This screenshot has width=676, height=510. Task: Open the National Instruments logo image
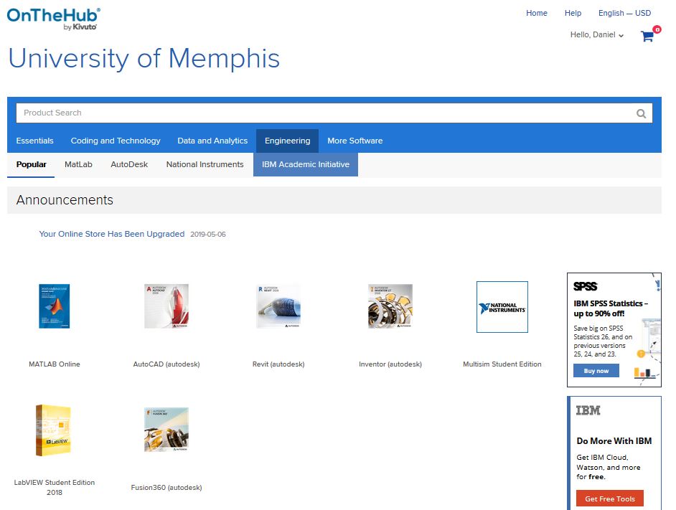pyautogui.click(x=502, y=307)
